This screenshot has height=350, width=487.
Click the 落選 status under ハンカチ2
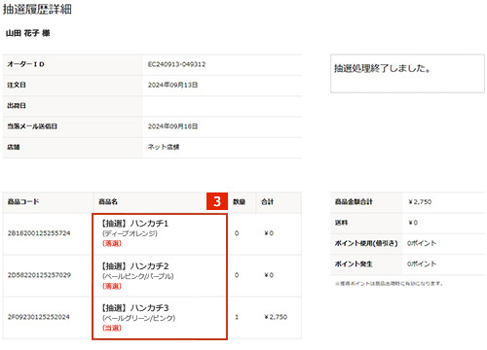tap(112, 286)
